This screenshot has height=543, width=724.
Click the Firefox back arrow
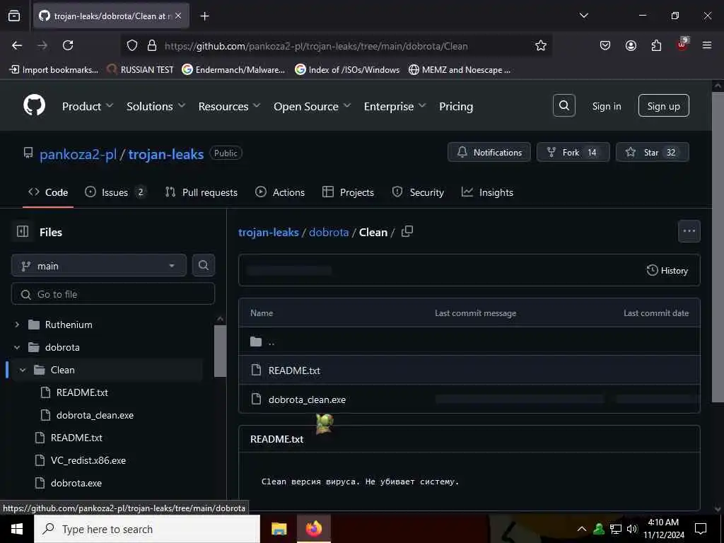(x=17, y=45)
